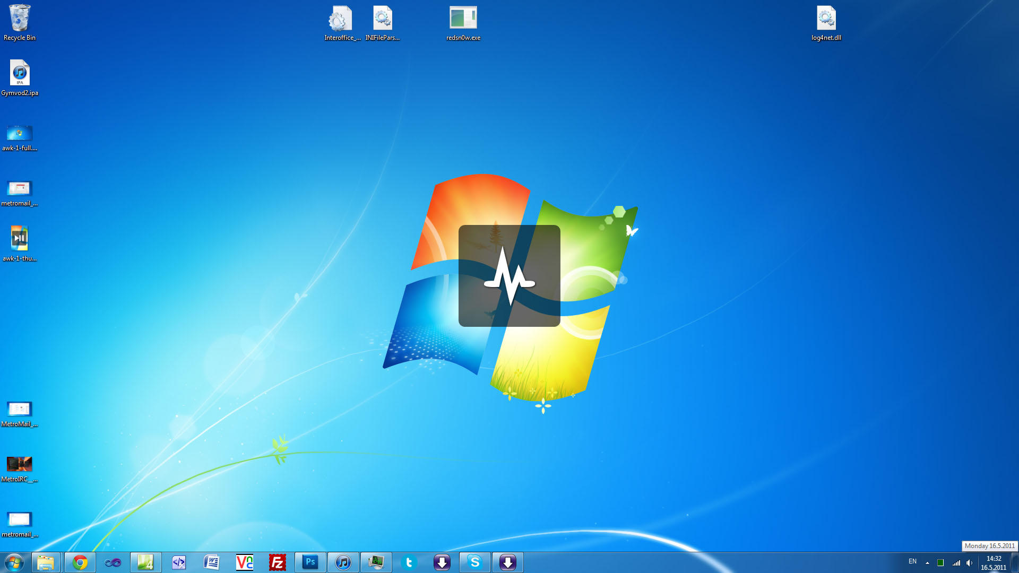Open Microsoft Word from the taskbar
Image resolution: width=1019 pixels, height=573 pixels.
212,562
